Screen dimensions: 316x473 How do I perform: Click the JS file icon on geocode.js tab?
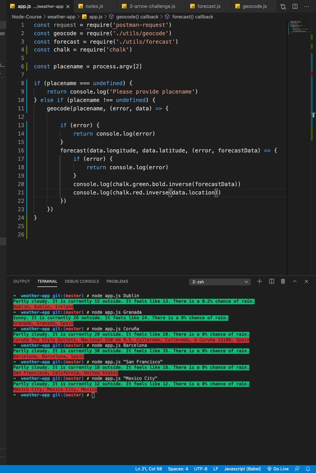tap(238, 6)
